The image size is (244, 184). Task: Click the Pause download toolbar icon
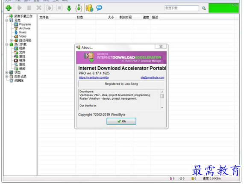(x=29, y=8)
